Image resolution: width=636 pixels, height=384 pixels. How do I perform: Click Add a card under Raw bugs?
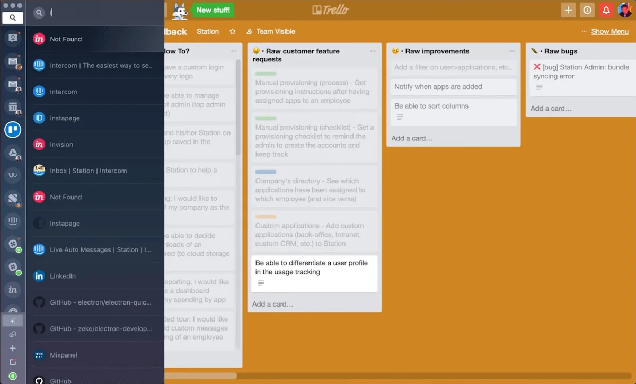pyautogui.click(x=551, y=109)
